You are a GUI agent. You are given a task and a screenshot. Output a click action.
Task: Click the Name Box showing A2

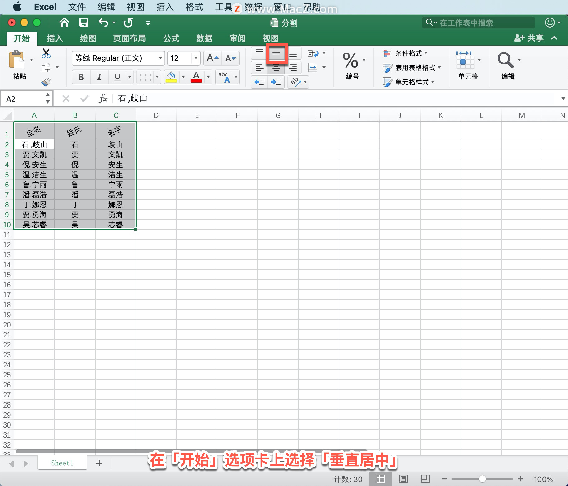click(27, 99)
